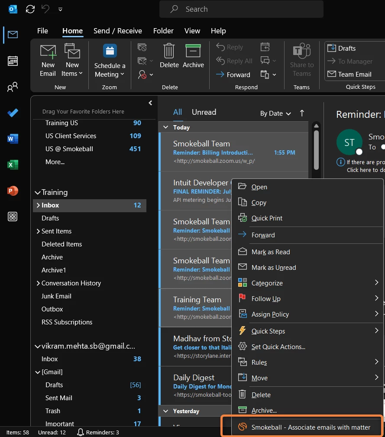Image resolution: width=385 pixels, height=437 pixels.
Task: Choose Quick Print from context menu
Action: click(x=307, y=218)
